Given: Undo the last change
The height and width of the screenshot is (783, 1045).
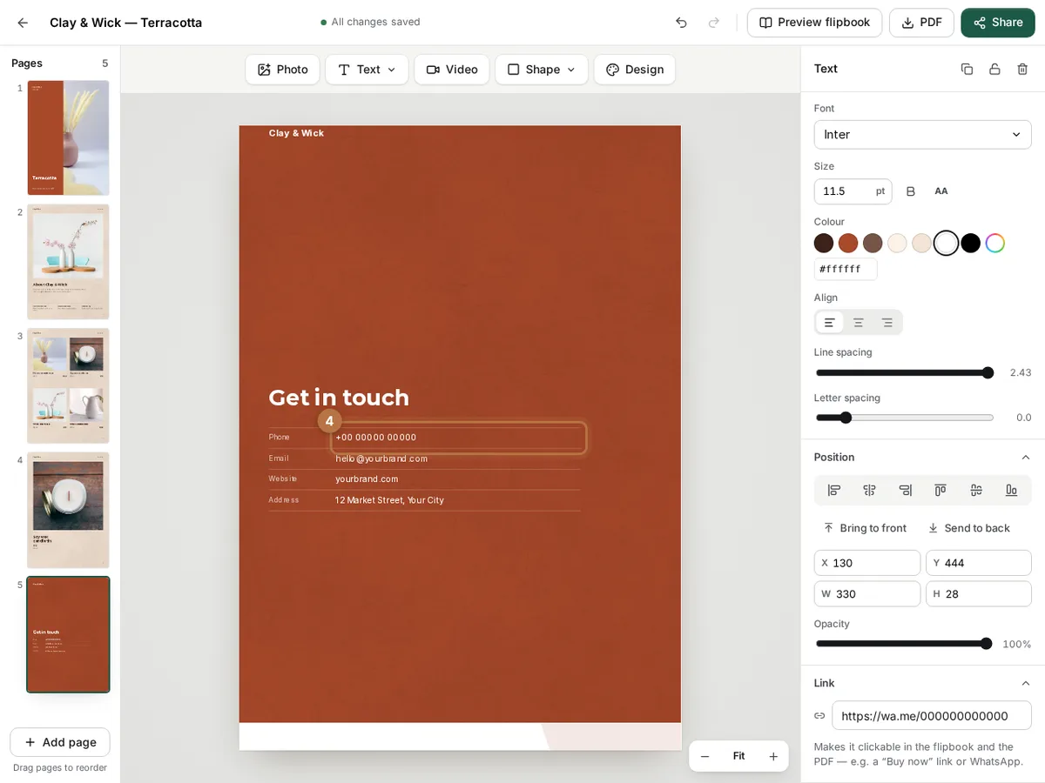Looking at the screenshot, I should (x=681, y=23).
